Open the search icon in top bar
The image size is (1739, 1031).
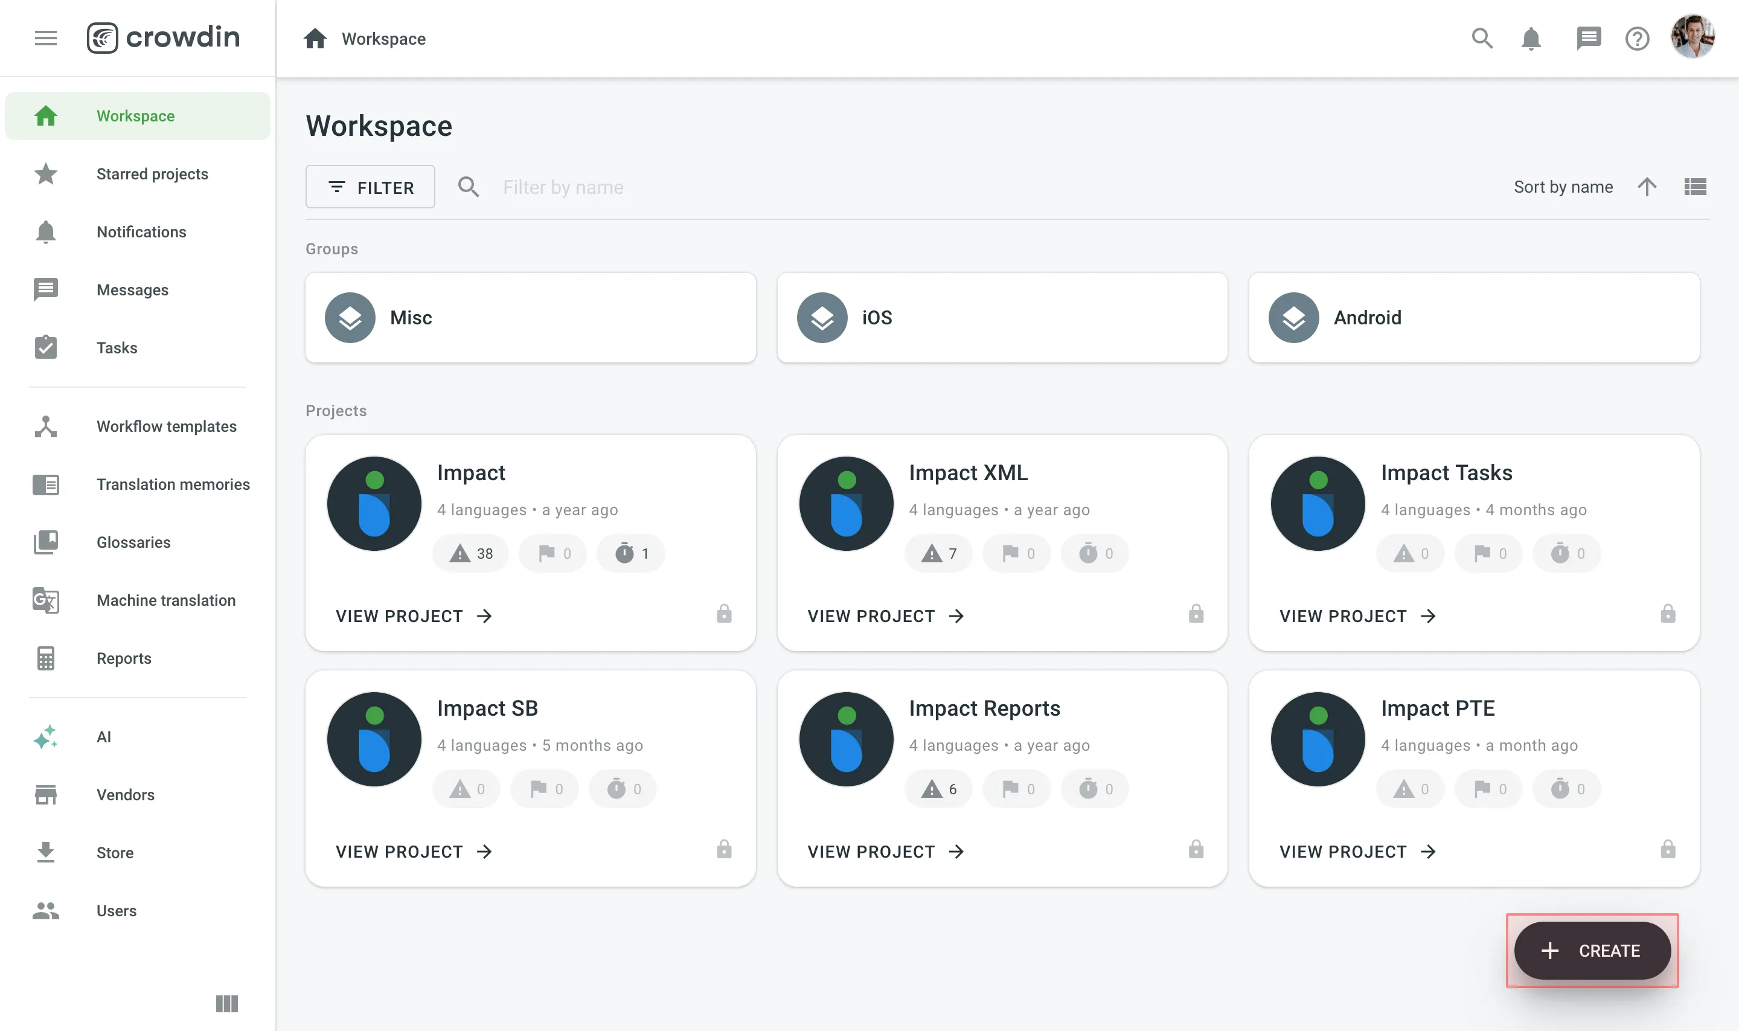1482,38
